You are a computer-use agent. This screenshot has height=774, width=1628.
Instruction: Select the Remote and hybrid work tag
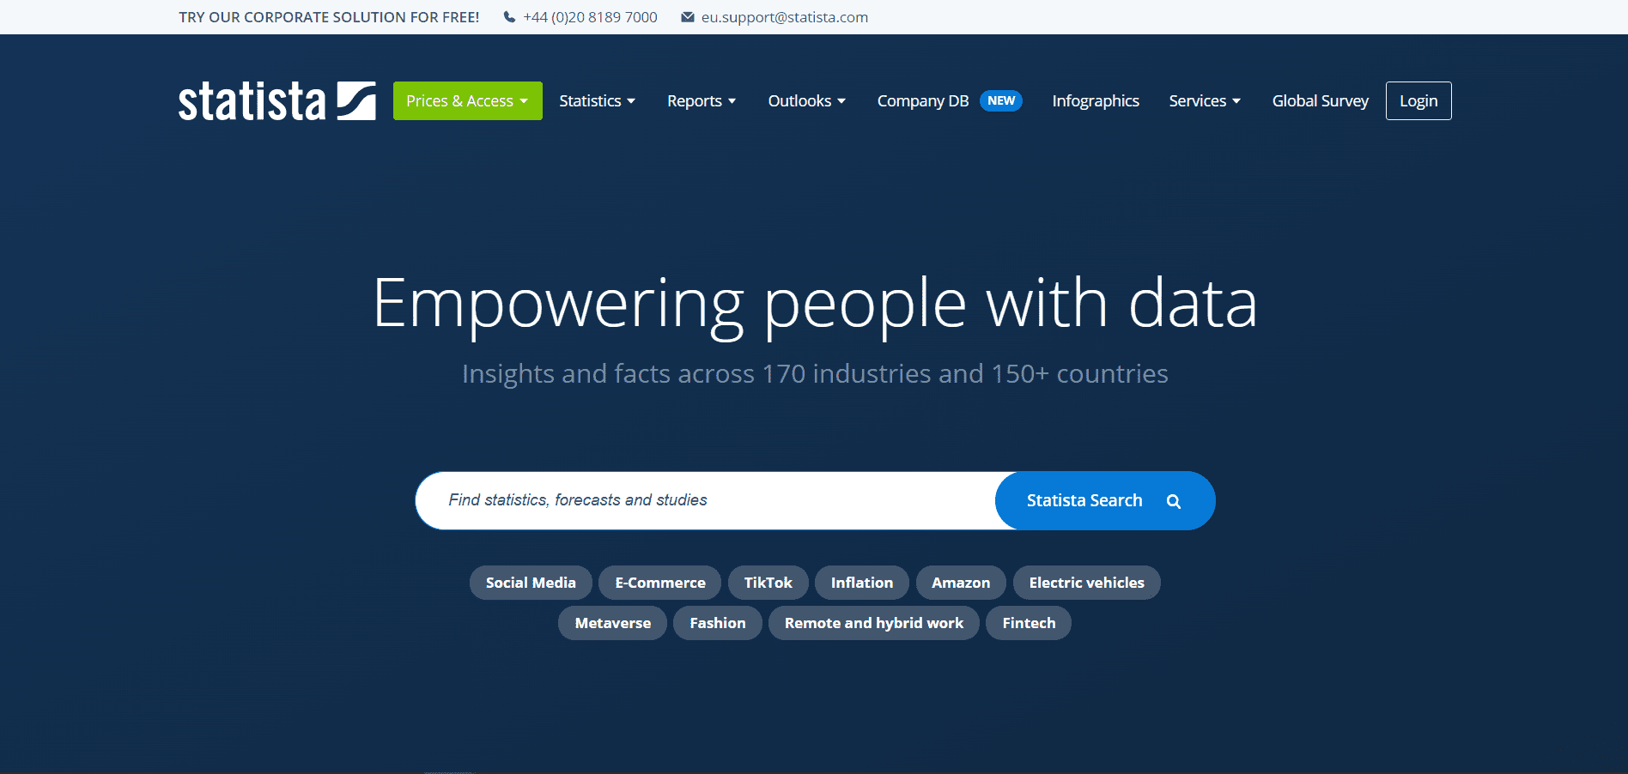coord(873,623)
